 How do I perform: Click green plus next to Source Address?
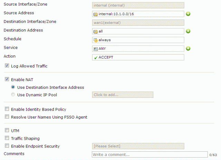click(x=188, y=14)
